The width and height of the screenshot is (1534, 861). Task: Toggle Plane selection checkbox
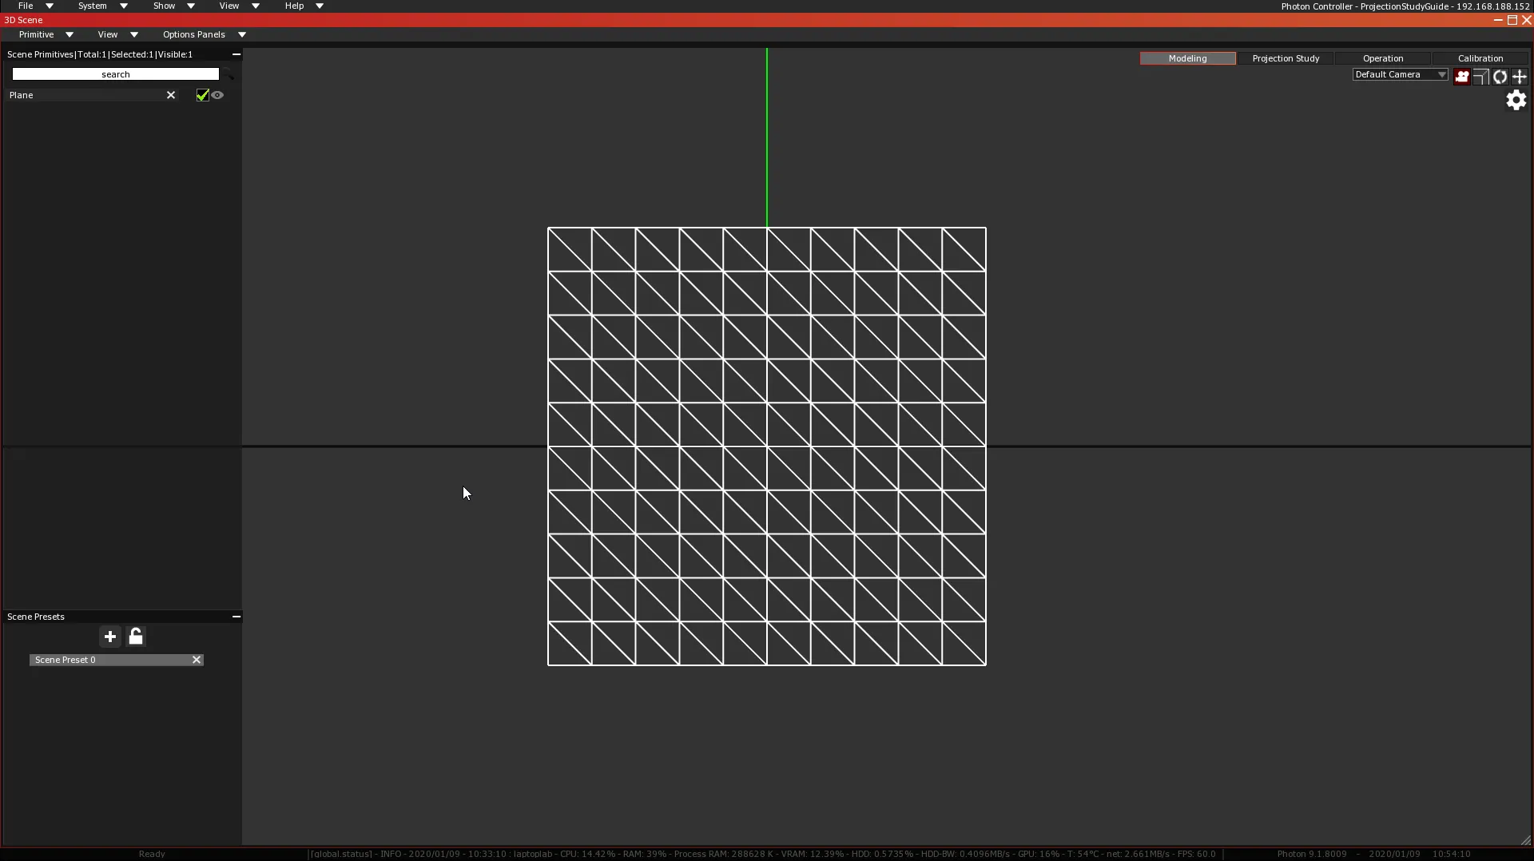point(202,95)
